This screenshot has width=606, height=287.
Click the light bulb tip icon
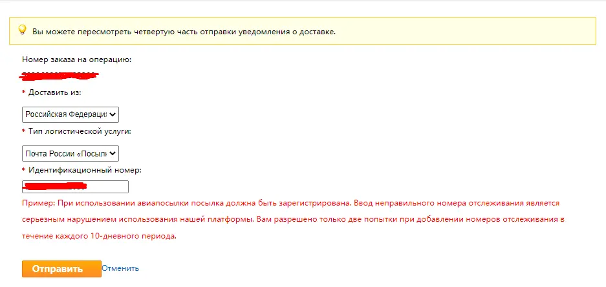[x=23, y=30]
